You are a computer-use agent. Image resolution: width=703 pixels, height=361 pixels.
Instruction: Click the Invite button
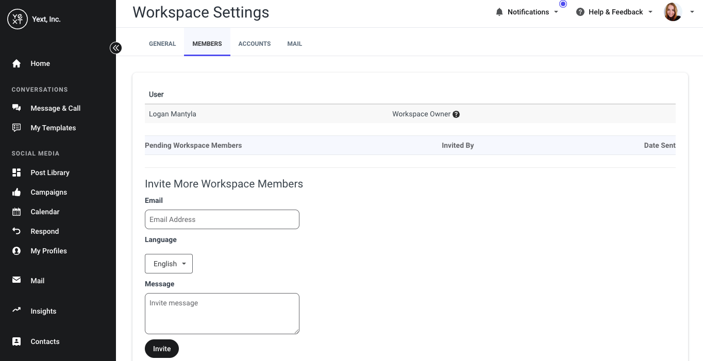pyautogui.click(x=162, y=349)
